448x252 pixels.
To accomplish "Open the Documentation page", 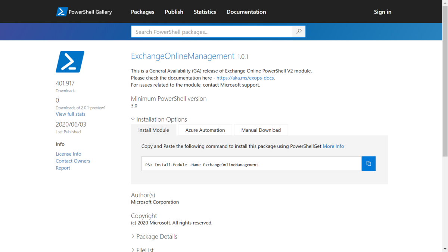I will (x=246, y=12).
